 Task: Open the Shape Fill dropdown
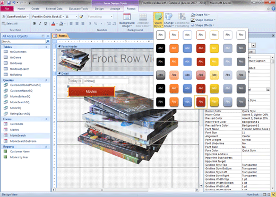[x=200, y=15]
